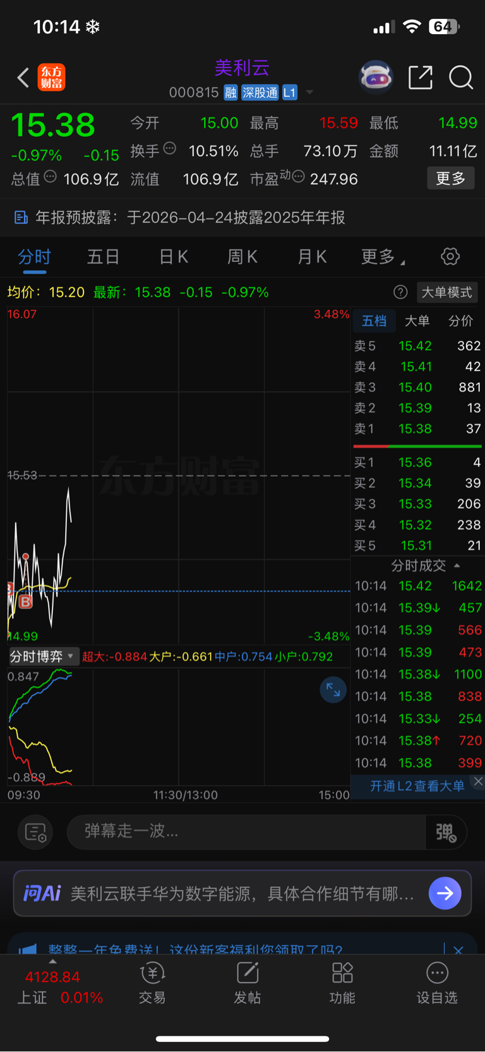This screenshot has height=1052, width=485.
Task: Tap the 换手 info circle icon
Action: tap(170, 149)
